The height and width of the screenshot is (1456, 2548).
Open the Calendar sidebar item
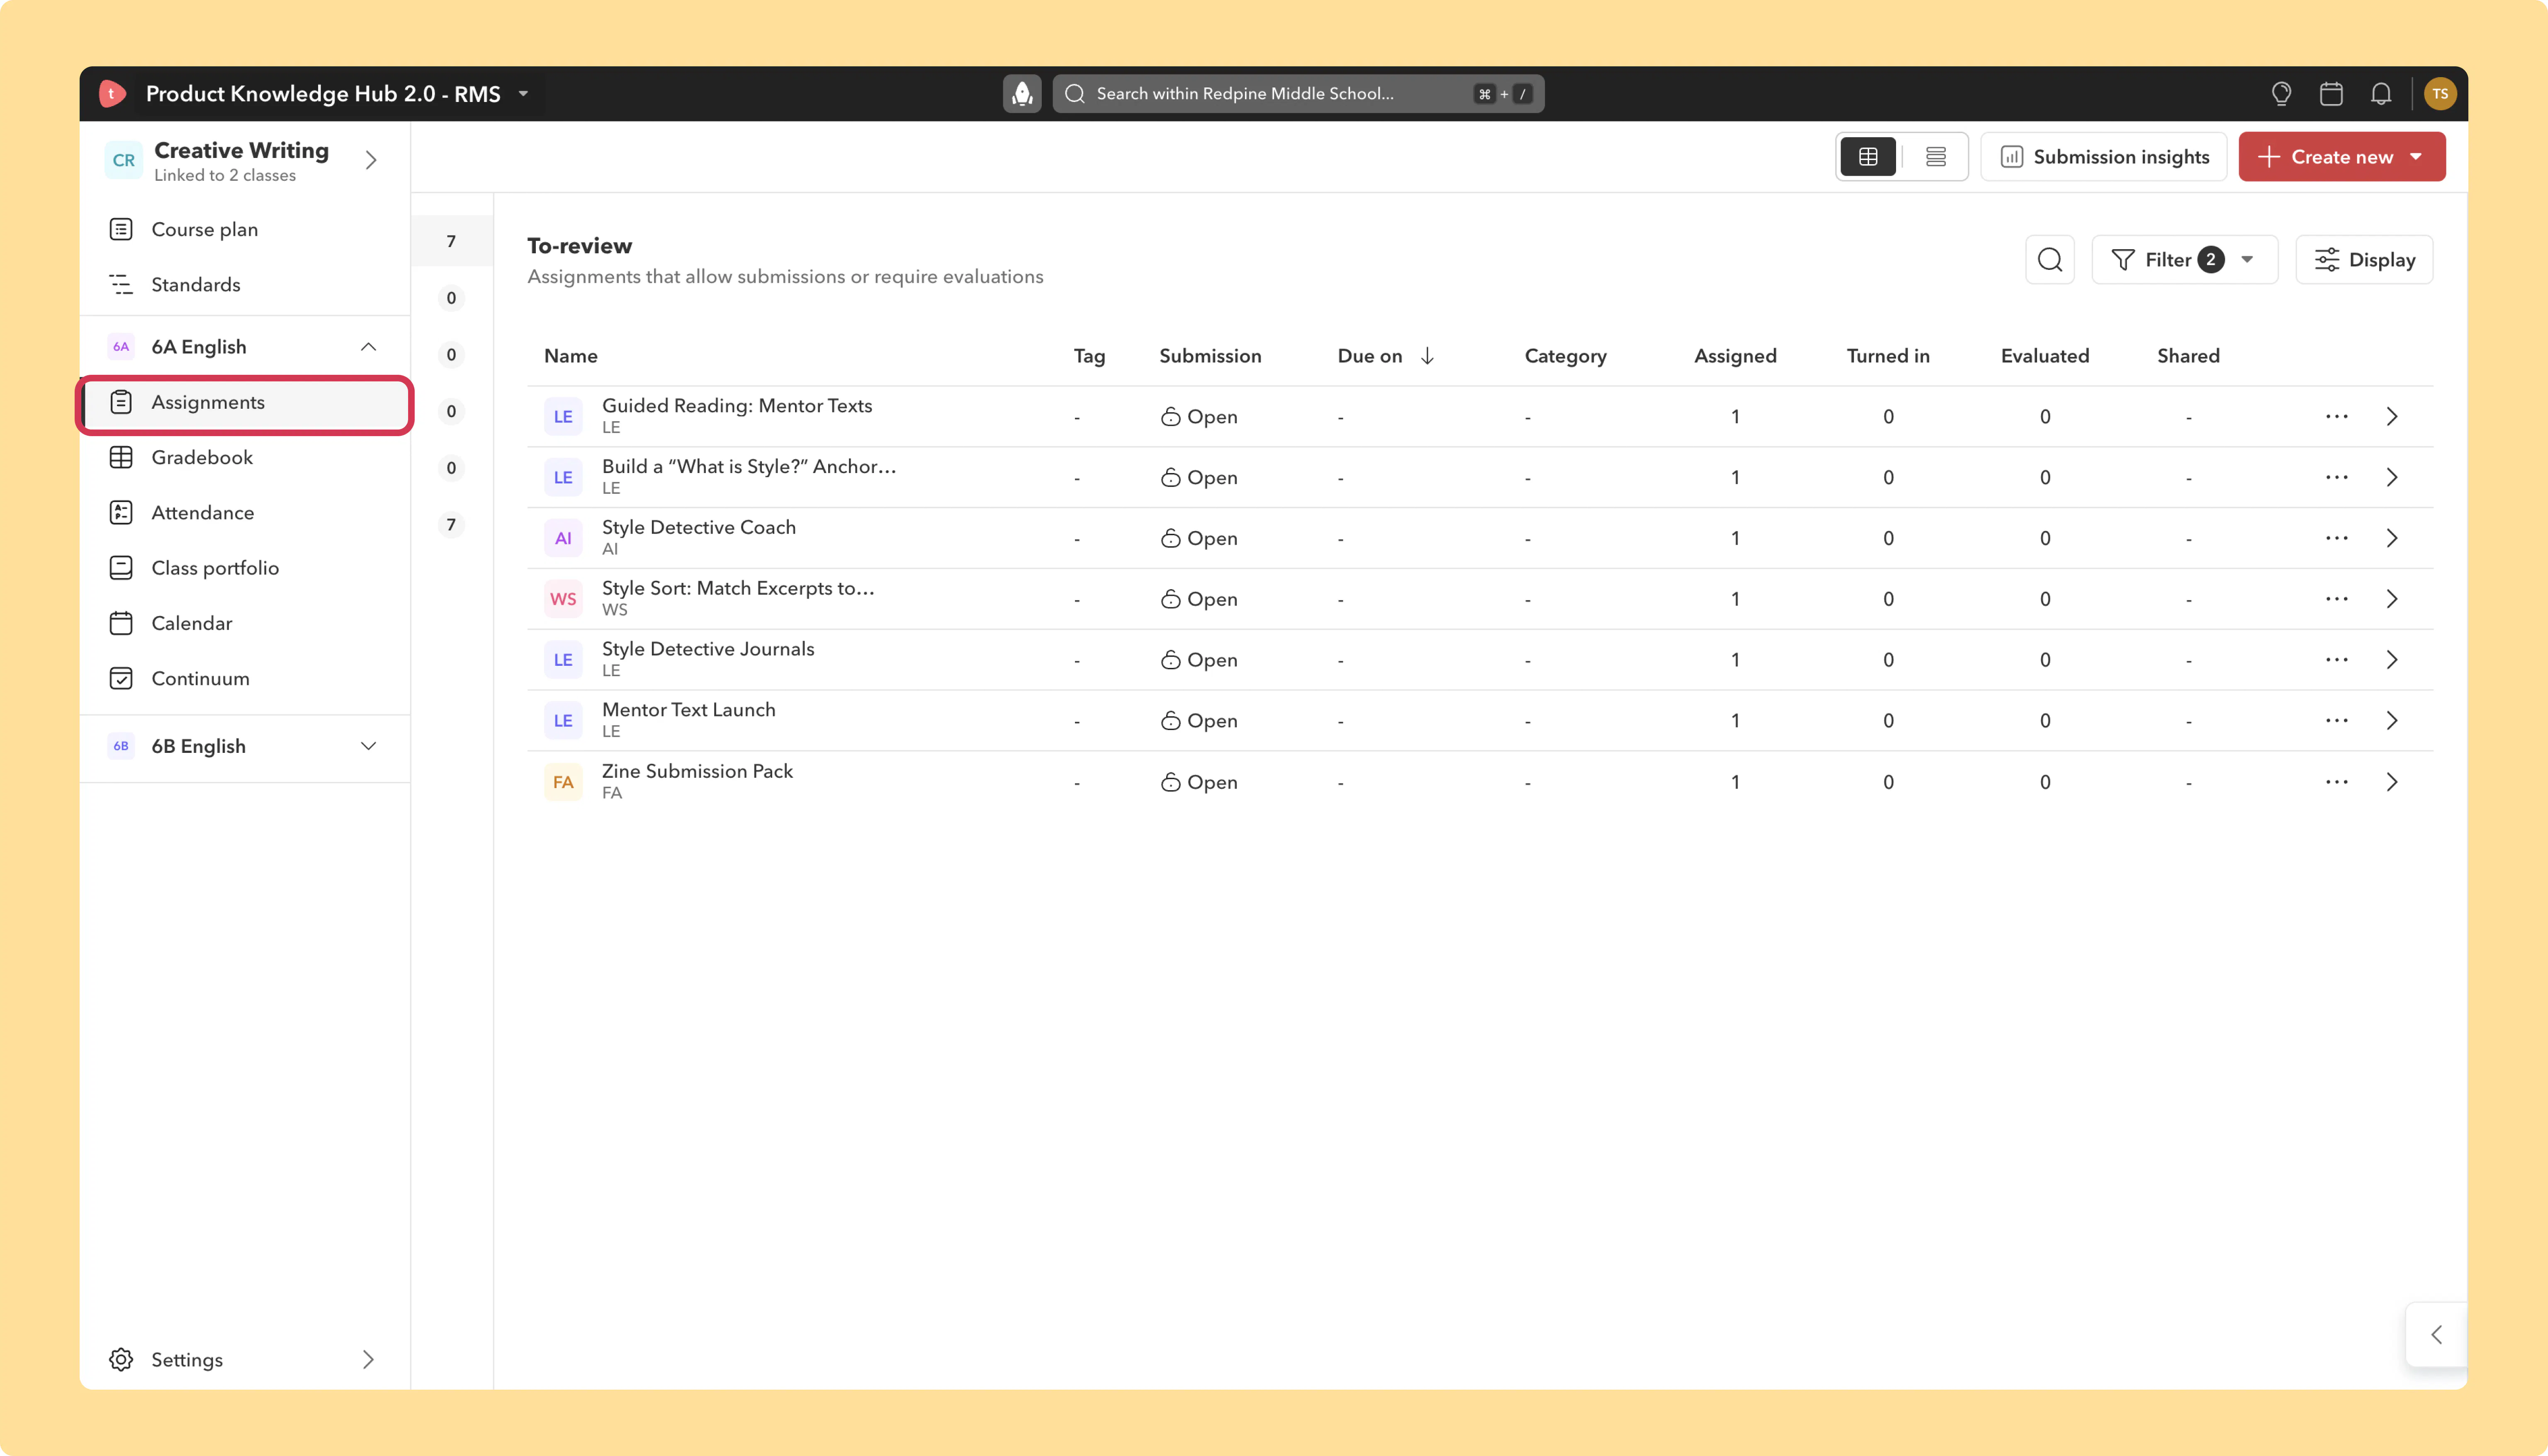click(x=245, y=623)
